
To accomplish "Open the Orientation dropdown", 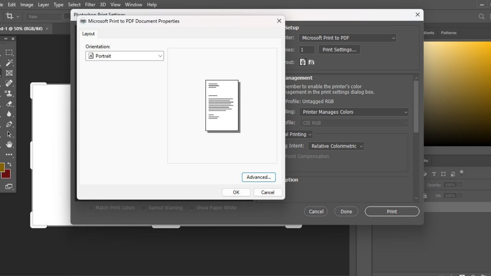I will (x=124, y=55).
